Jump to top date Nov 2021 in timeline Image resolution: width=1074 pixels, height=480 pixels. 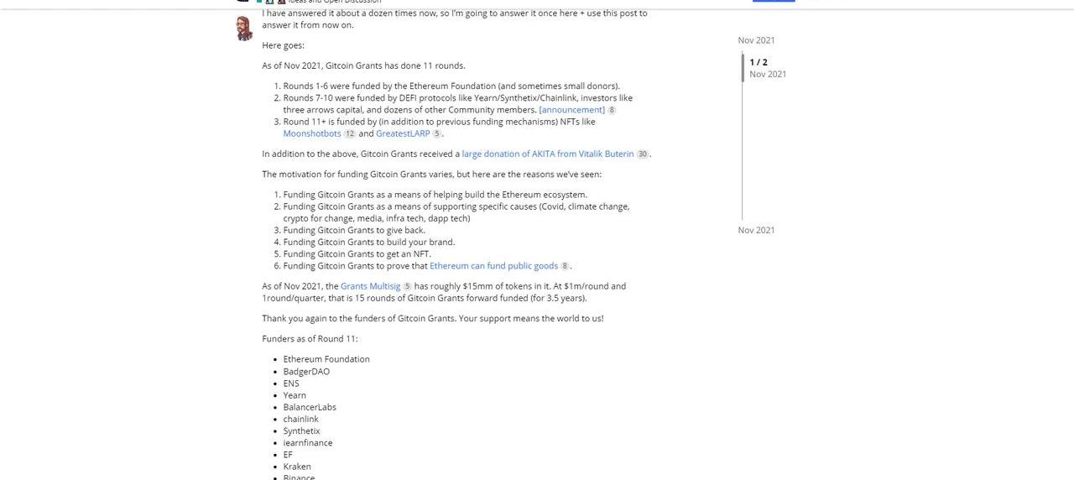click(756, 40)
